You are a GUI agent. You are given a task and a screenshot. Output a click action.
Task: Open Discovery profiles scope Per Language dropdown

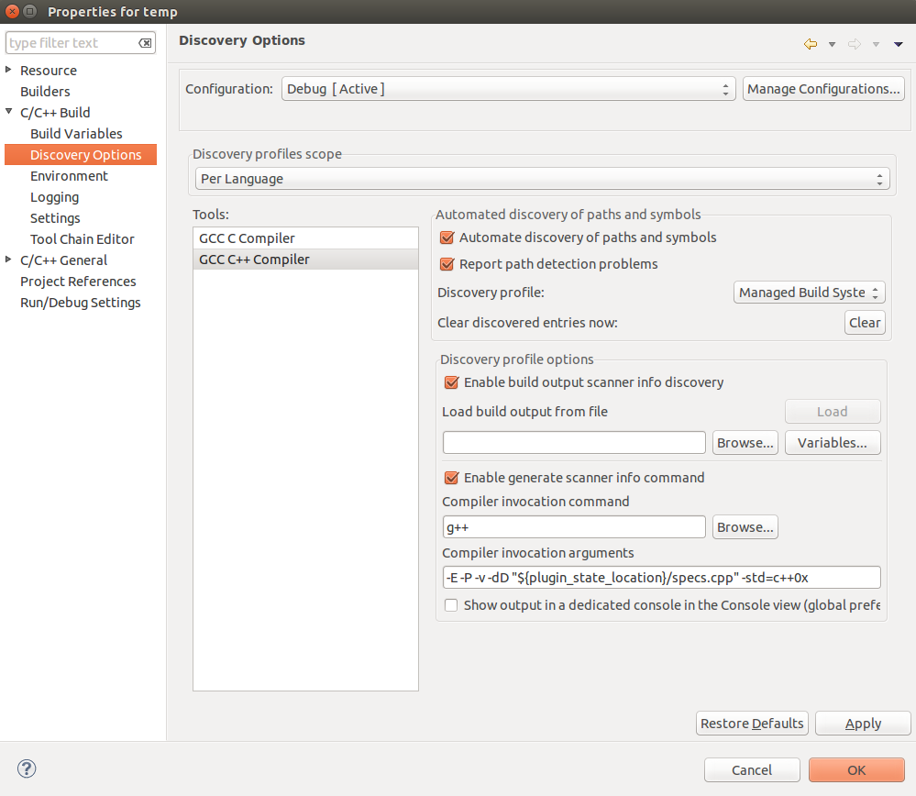tap(542, 179)
